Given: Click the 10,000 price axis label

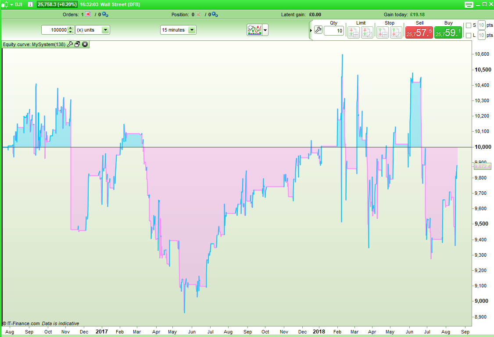Looking at the screenshot, I should click(483, 147).
